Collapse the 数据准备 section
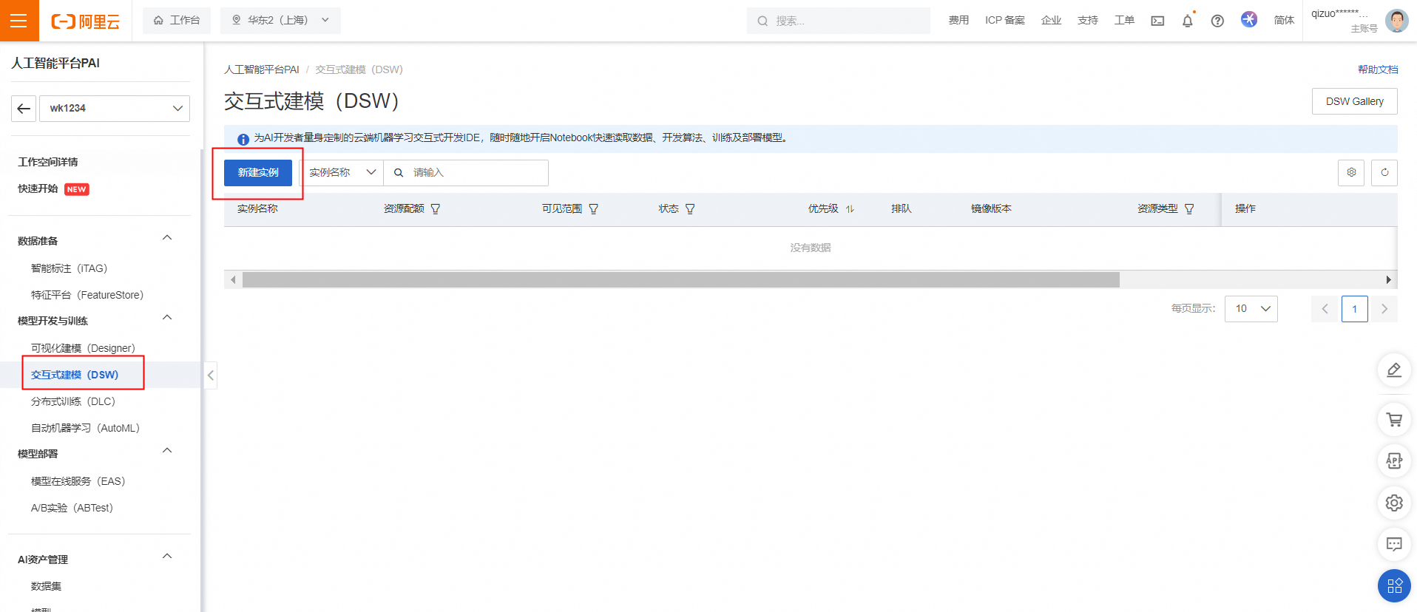 click(x=167, y=238)
